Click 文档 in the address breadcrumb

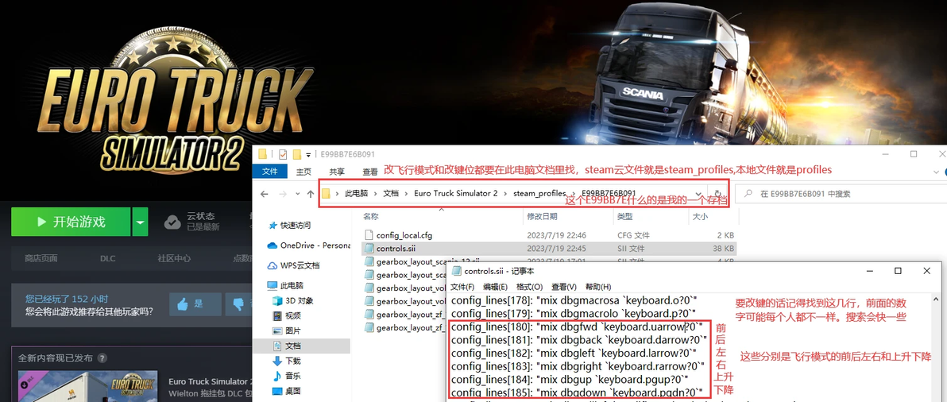click(x=391, y=194)
